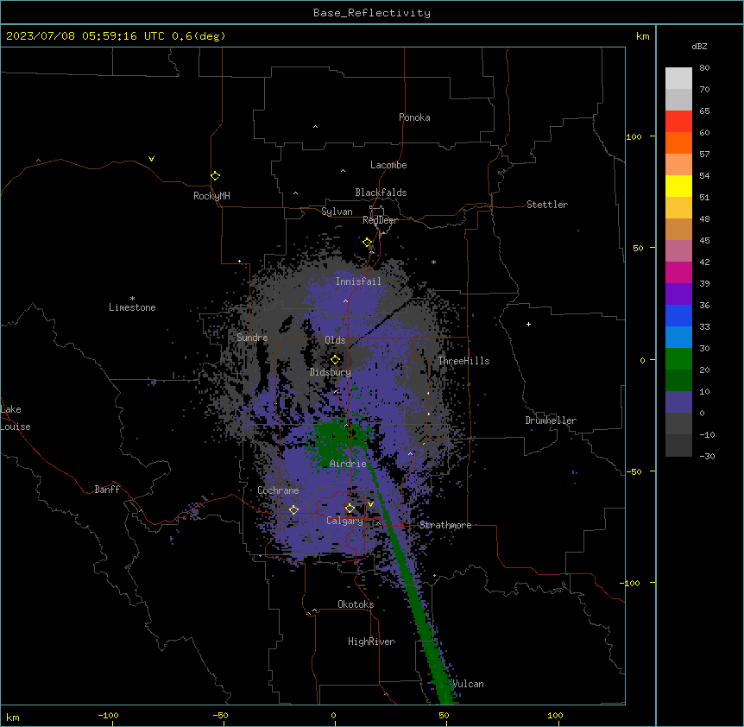Click the yellow V marker northwest of RockyMH

[x=151, y=159]
